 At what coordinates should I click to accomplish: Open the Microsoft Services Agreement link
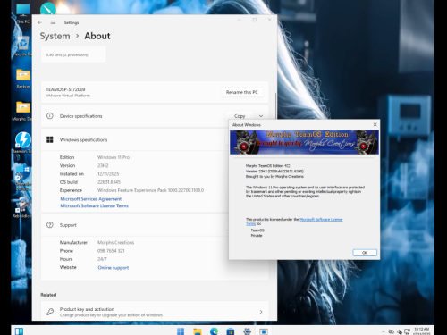pos(91,199)
